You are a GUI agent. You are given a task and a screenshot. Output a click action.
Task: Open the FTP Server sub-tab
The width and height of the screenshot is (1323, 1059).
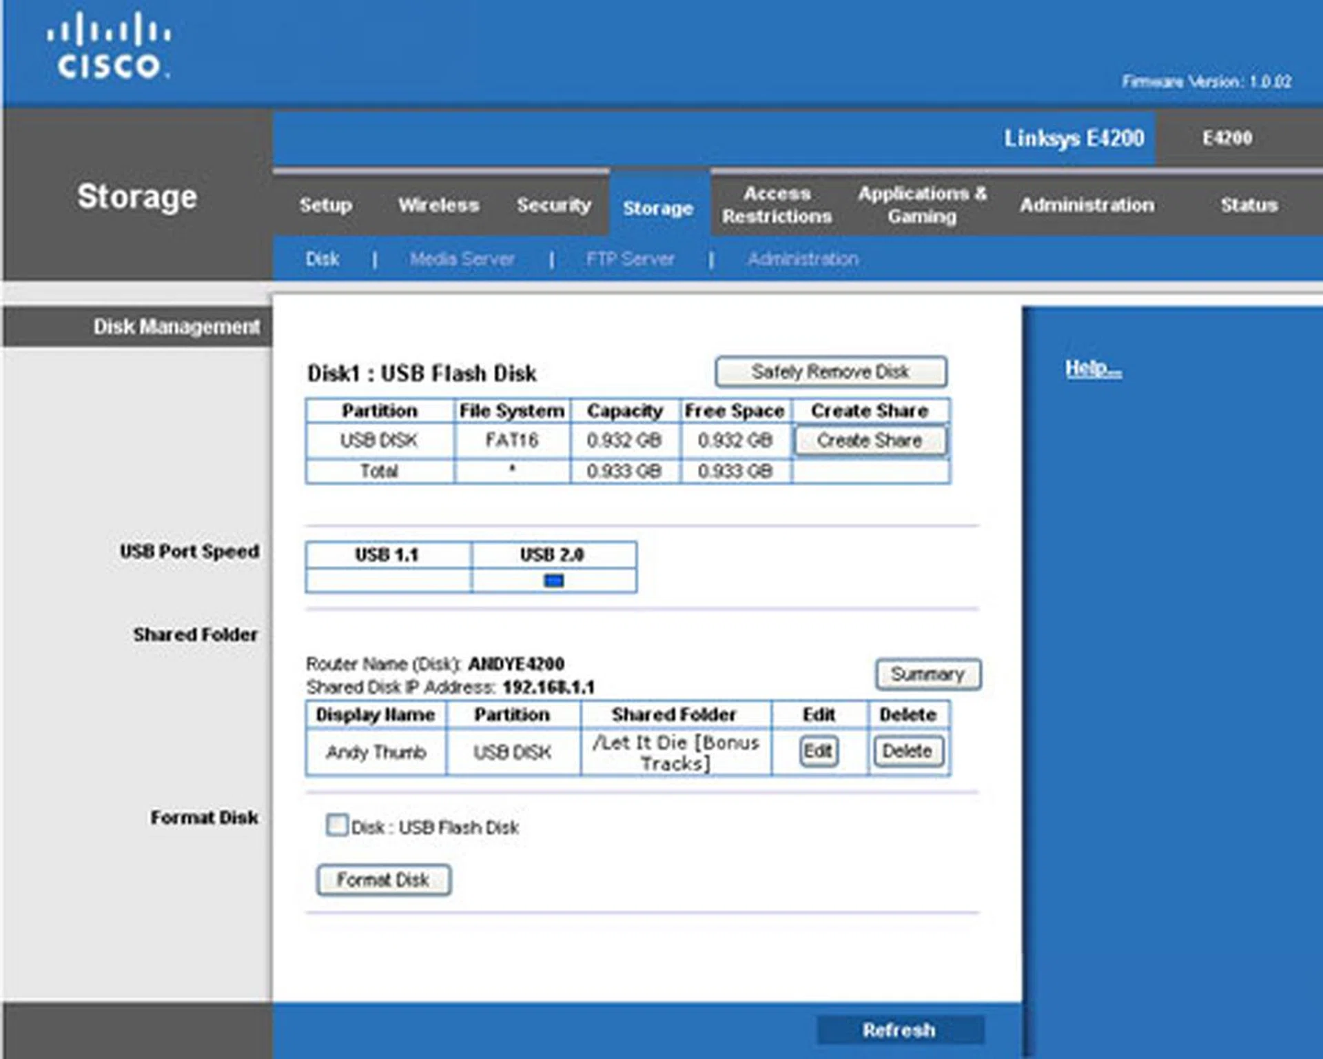click(x=630, y=259)
